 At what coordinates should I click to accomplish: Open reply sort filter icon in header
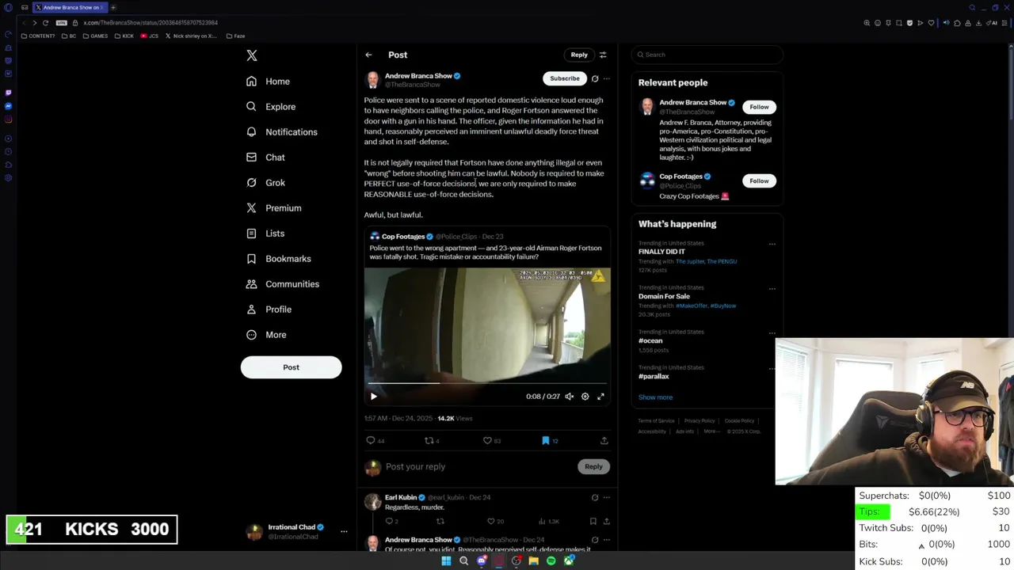(x=603, y=55)
